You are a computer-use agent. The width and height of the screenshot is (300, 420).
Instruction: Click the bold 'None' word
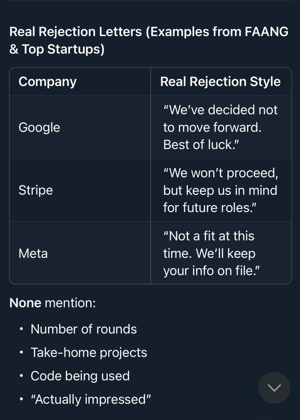25,303
